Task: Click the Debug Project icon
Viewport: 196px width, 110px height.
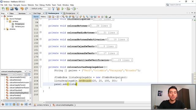Action: coord(68,9)
